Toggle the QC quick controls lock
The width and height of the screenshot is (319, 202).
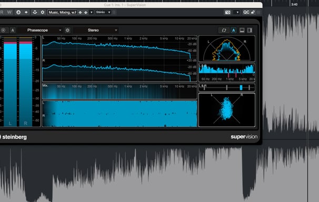click(x=253, y=13)
